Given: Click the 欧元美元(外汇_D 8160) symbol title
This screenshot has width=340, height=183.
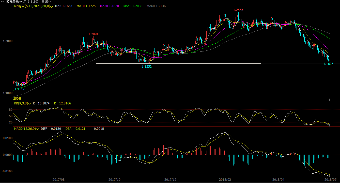Looking at the screenshot, I should [23, 2].
